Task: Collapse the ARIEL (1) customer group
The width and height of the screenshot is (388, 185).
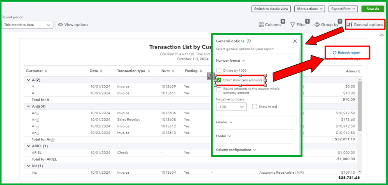Action: coord(28,146)
